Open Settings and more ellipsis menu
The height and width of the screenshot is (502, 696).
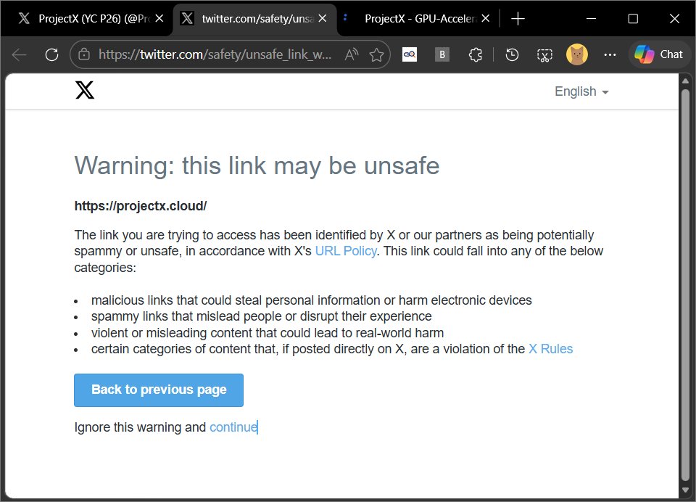pyautogui.click(x=610, y=54)
